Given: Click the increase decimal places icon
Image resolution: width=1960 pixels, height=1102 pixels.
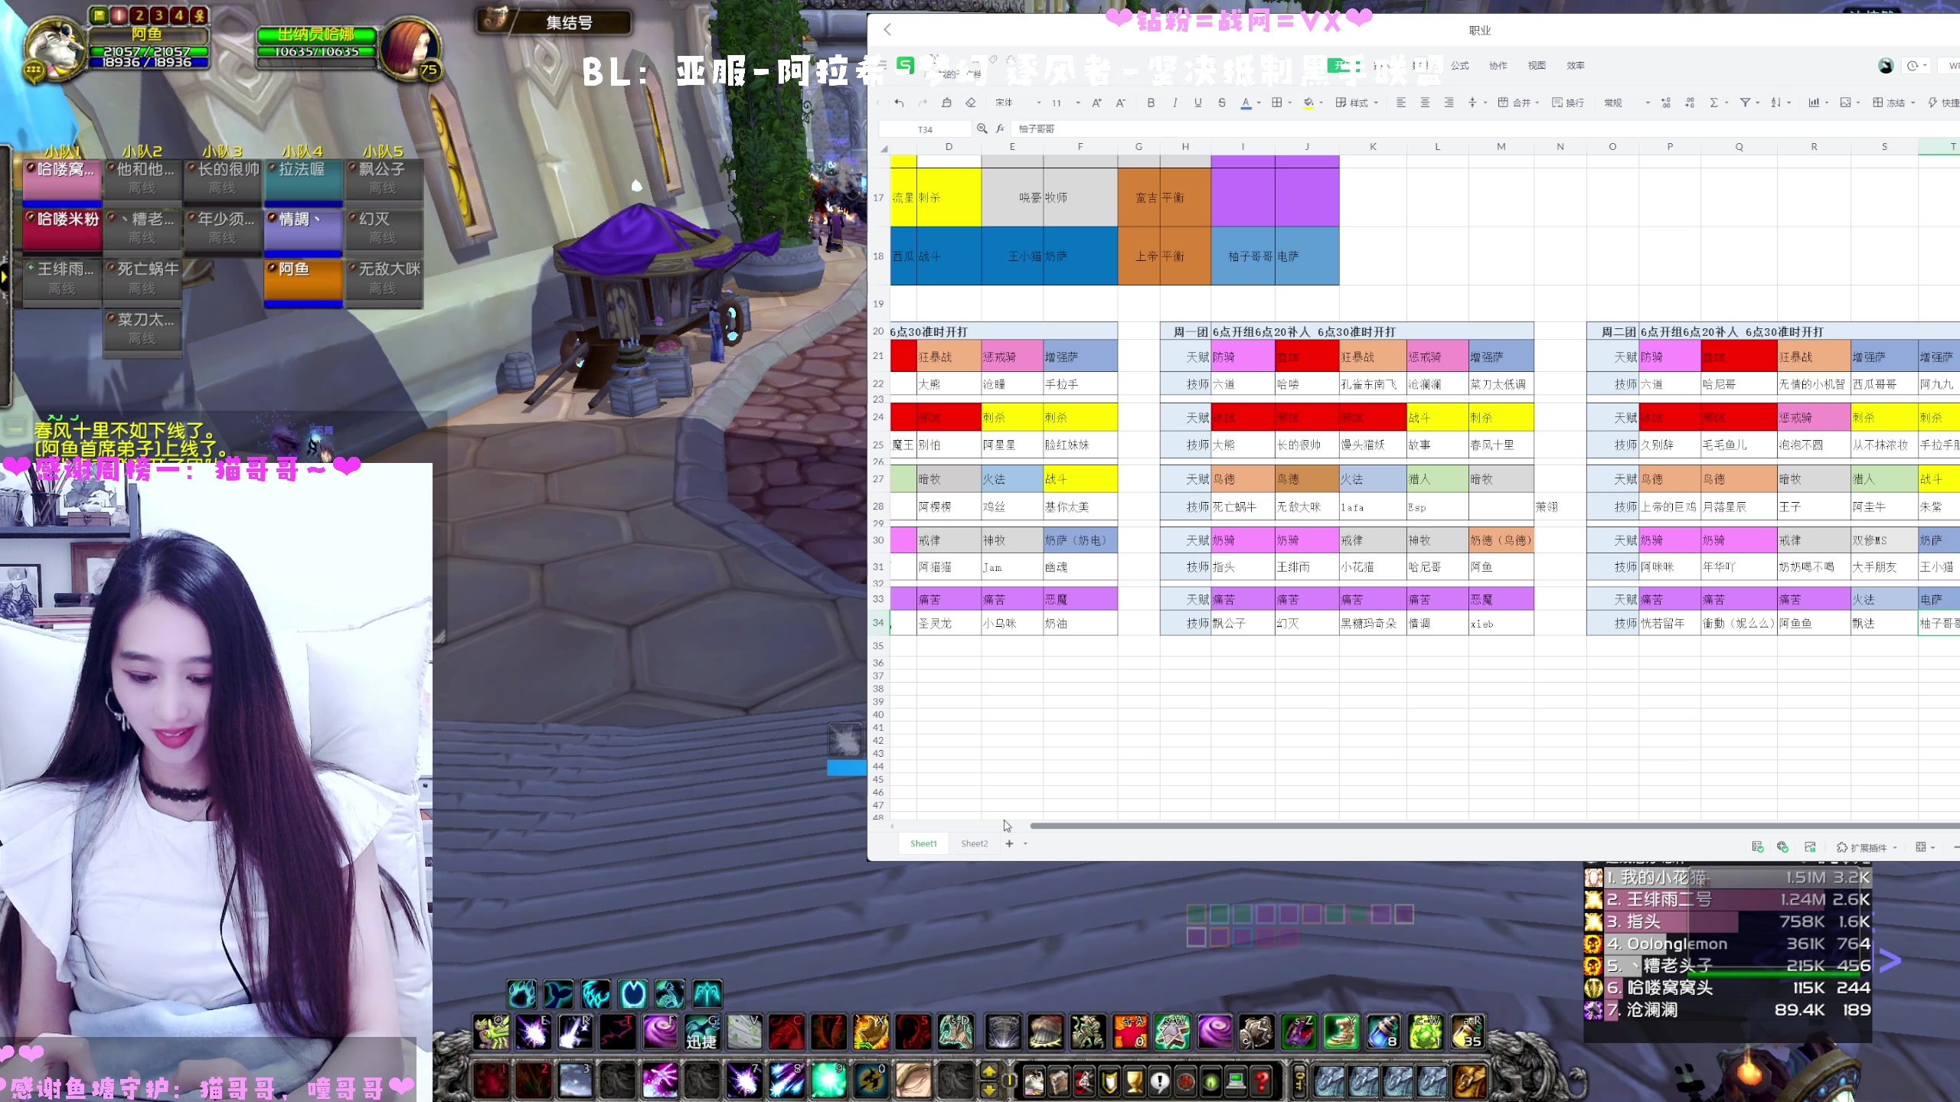Looking at the screenshot, I should click(1666, 103).
